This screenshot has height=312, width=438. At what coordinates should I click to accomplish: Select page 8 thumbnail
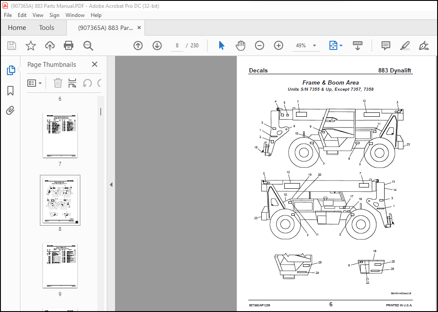click(x=60, y=200)
